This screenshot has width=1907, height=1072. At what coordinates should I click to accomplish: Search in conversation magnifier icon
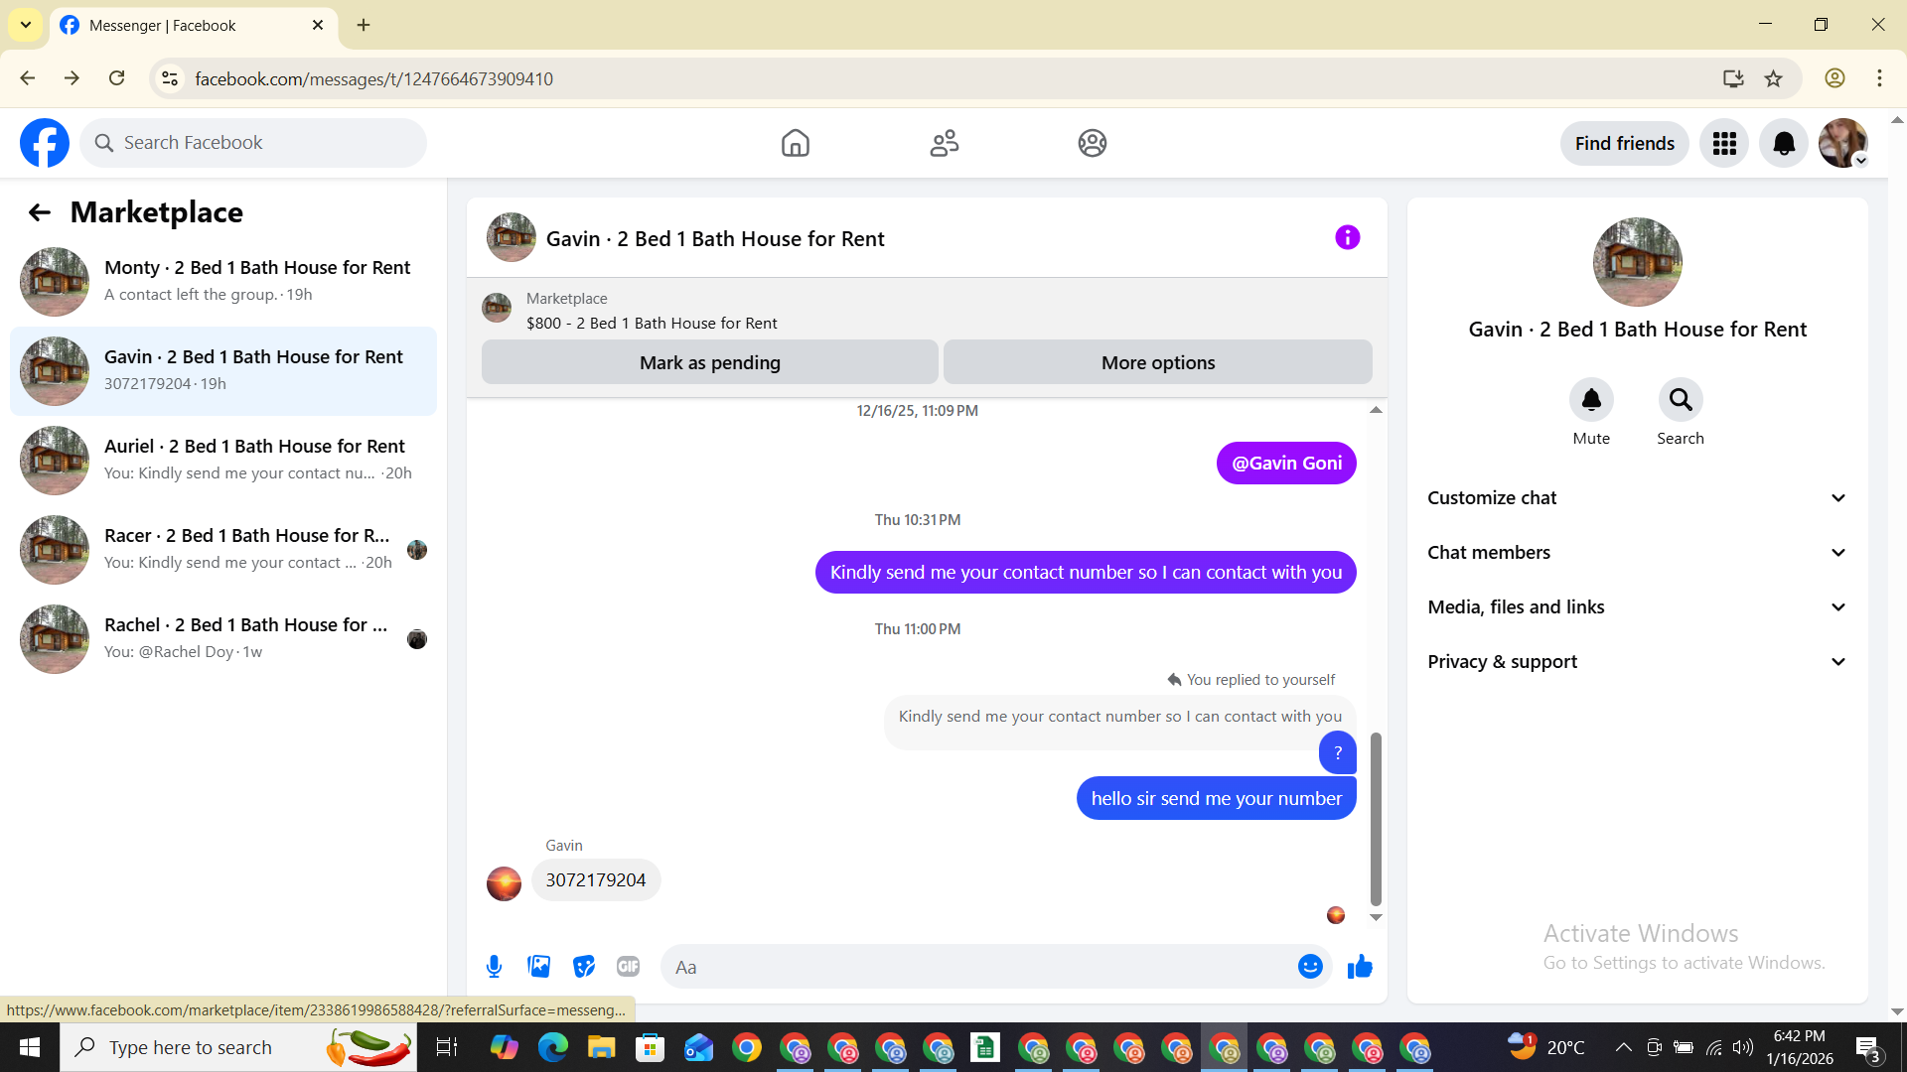click(1680, 400)
